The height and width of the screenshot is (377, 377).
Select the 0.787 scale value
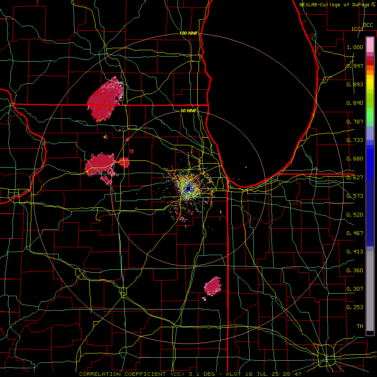click(355, 121)
